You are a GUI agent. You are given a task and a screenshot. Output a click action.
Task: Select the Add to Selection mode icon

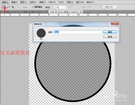[7, 7]
